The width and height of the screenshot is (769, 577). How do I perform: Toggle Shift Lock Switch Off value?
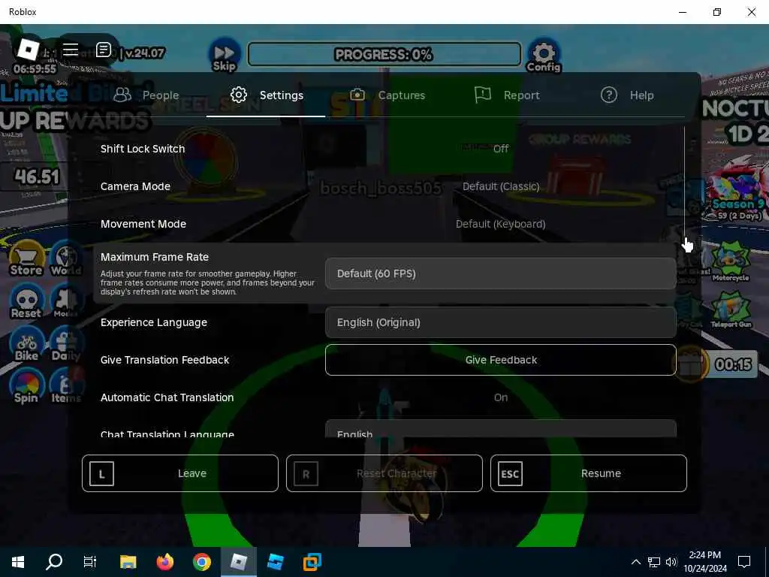pyautogui.click(x=501, y=149)
